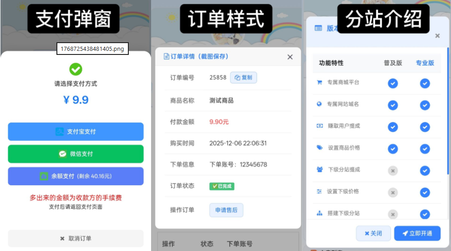Select WeChat Pay green button
This screenshot has height=251, width=451.
[76, 154]
